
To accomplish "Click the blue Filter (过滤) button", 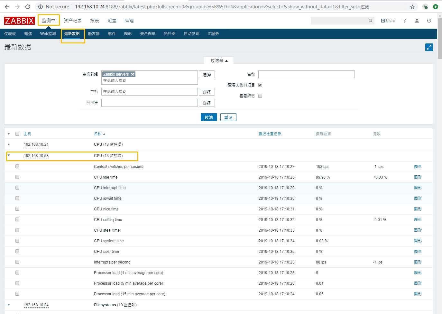I will tap(209, 117).
